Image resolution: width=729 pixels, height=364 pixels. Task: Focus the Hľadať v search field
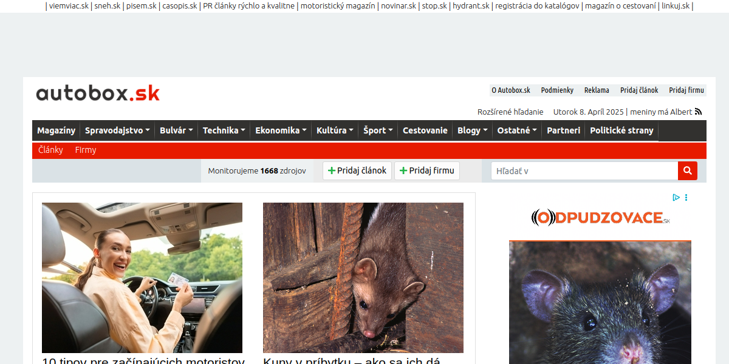pos(584,171)
